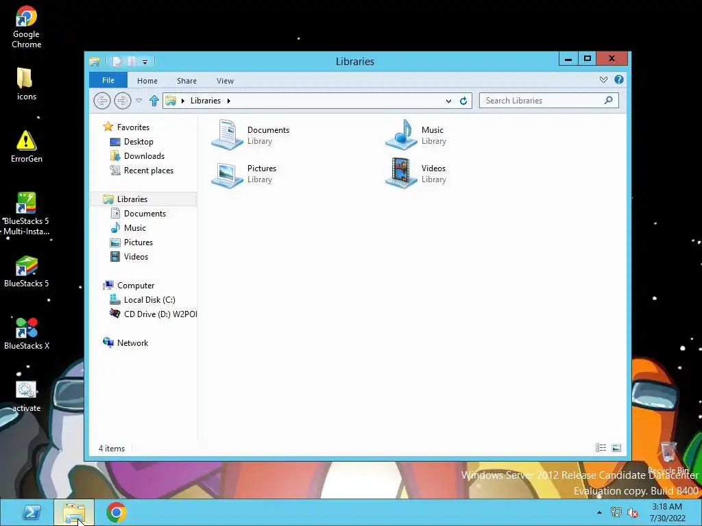702x526 pixels.
Task: Open the Customize Quick Access Toolbar dropdown
Action: [145, 62]
